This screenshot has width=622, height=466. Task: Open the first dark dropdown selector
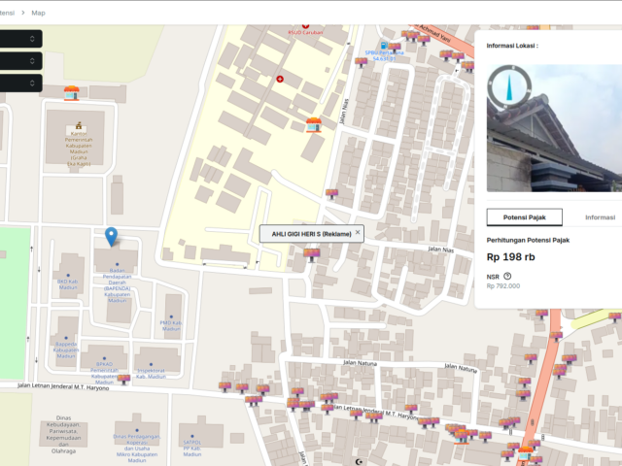pyautogui.click(x=20, y=39)
